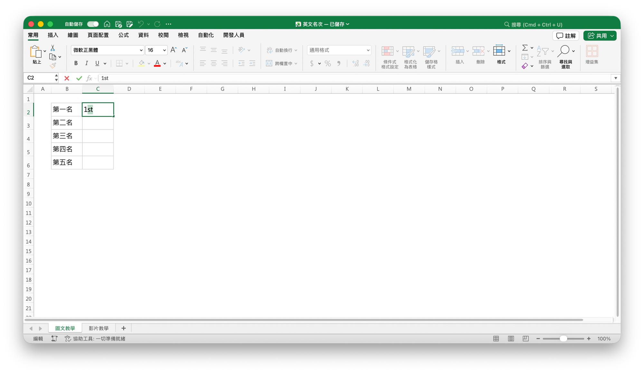Switch to the 影片教學 sheet tab
This screenshot has height=374, width=644.
(x=99, y=328)
